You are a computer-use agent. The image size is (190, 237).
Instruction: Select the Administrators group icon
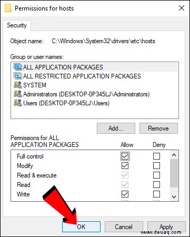click(x=18, y=94)
